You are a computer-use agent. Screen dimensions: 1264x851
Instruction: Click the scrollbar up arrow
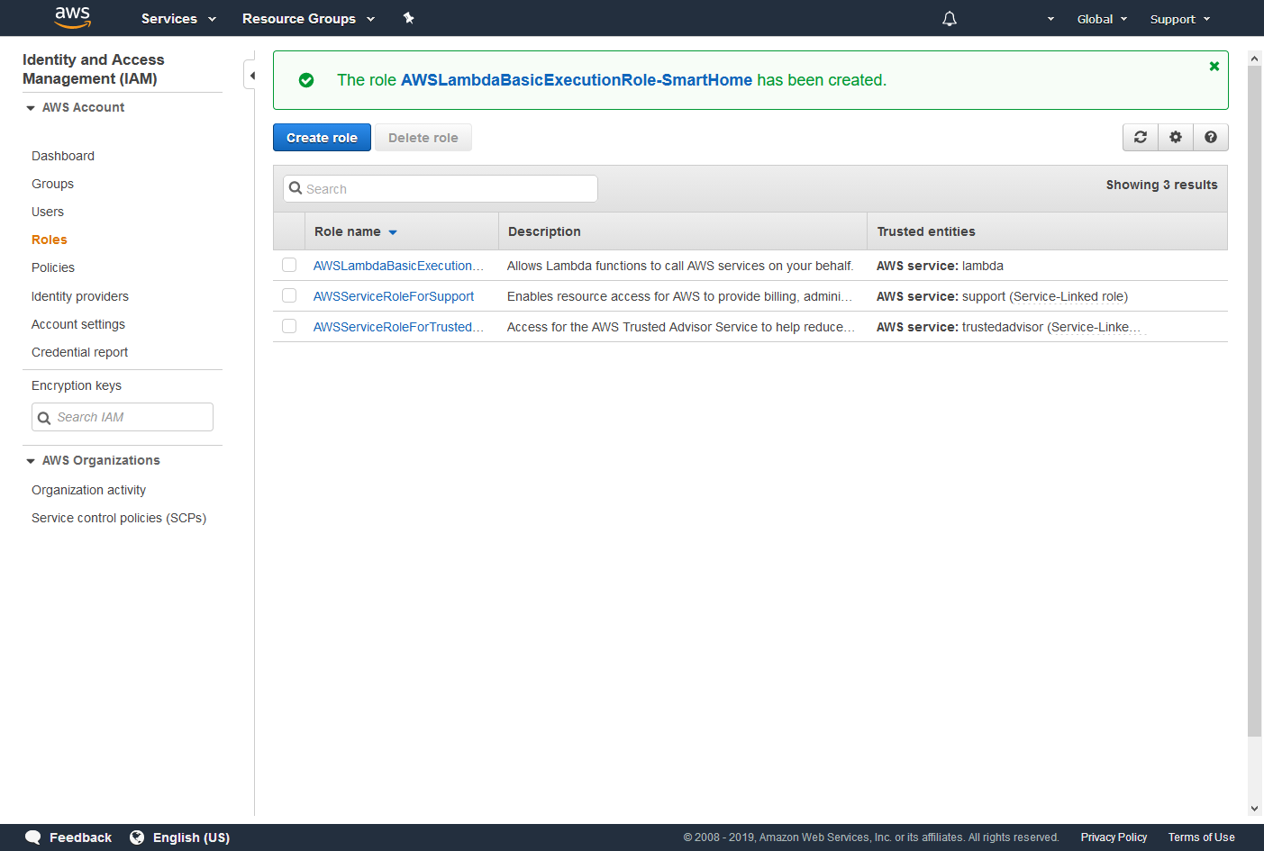(1254, 59)
